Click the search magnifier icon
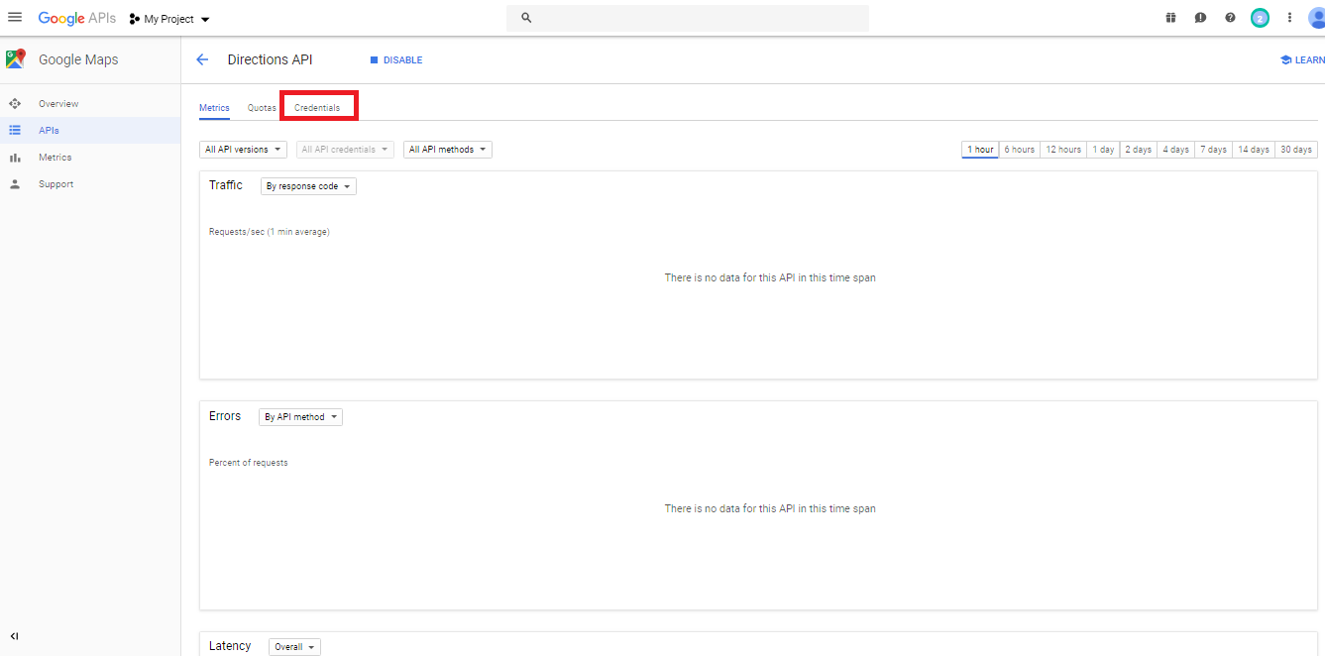The image size is (1325, 656). coord(526,18)
